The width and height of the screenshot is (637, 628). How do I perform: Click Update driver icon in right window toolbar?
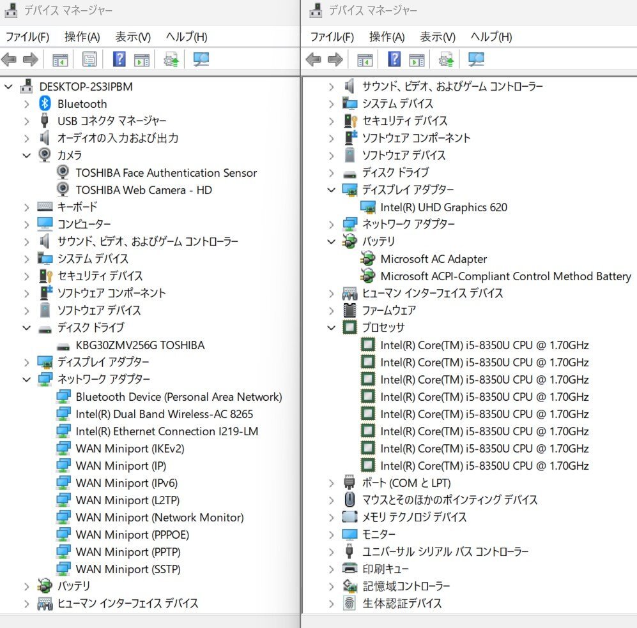point(446,59)
